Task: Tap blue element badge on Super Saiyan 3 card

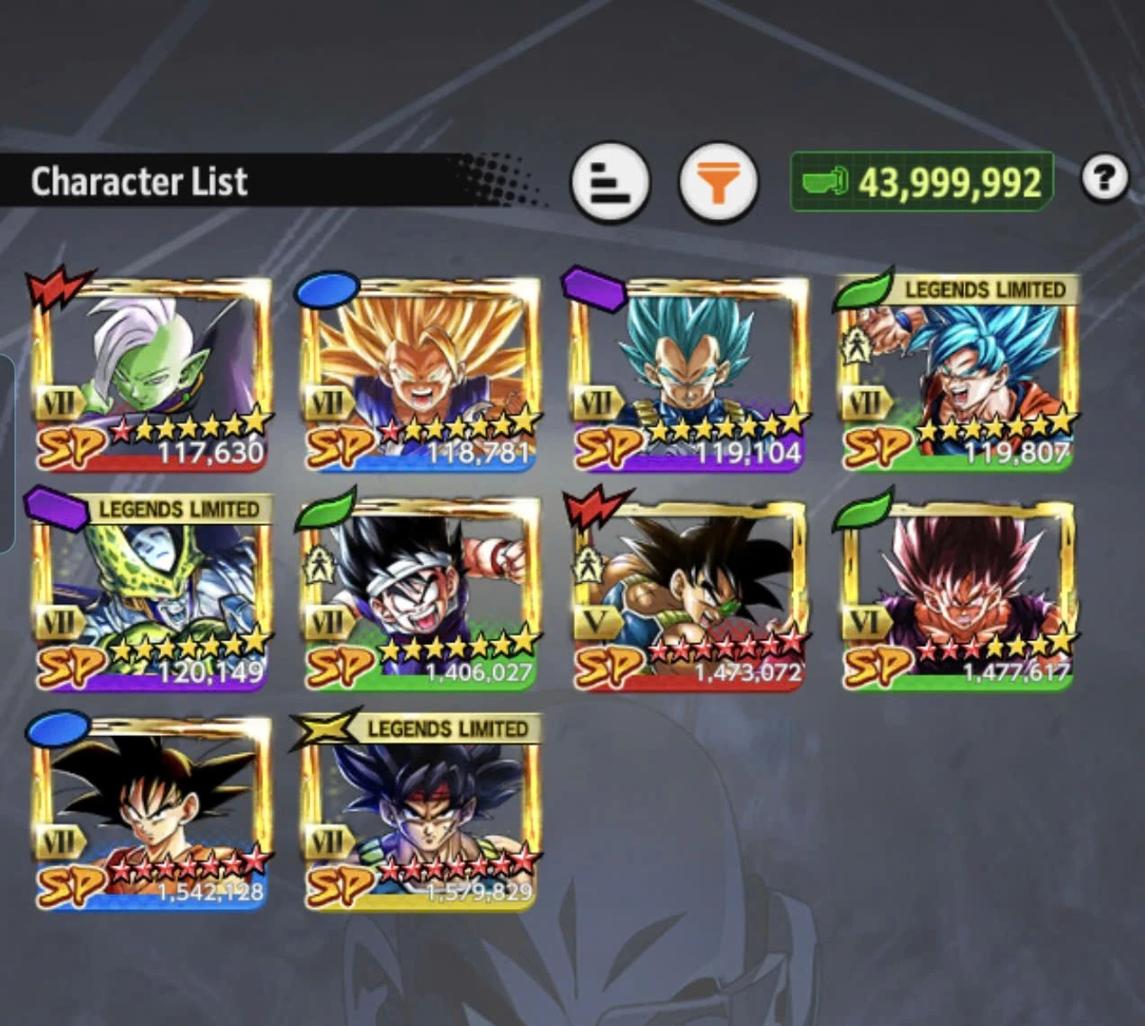Action: click(x=327, y=288)
